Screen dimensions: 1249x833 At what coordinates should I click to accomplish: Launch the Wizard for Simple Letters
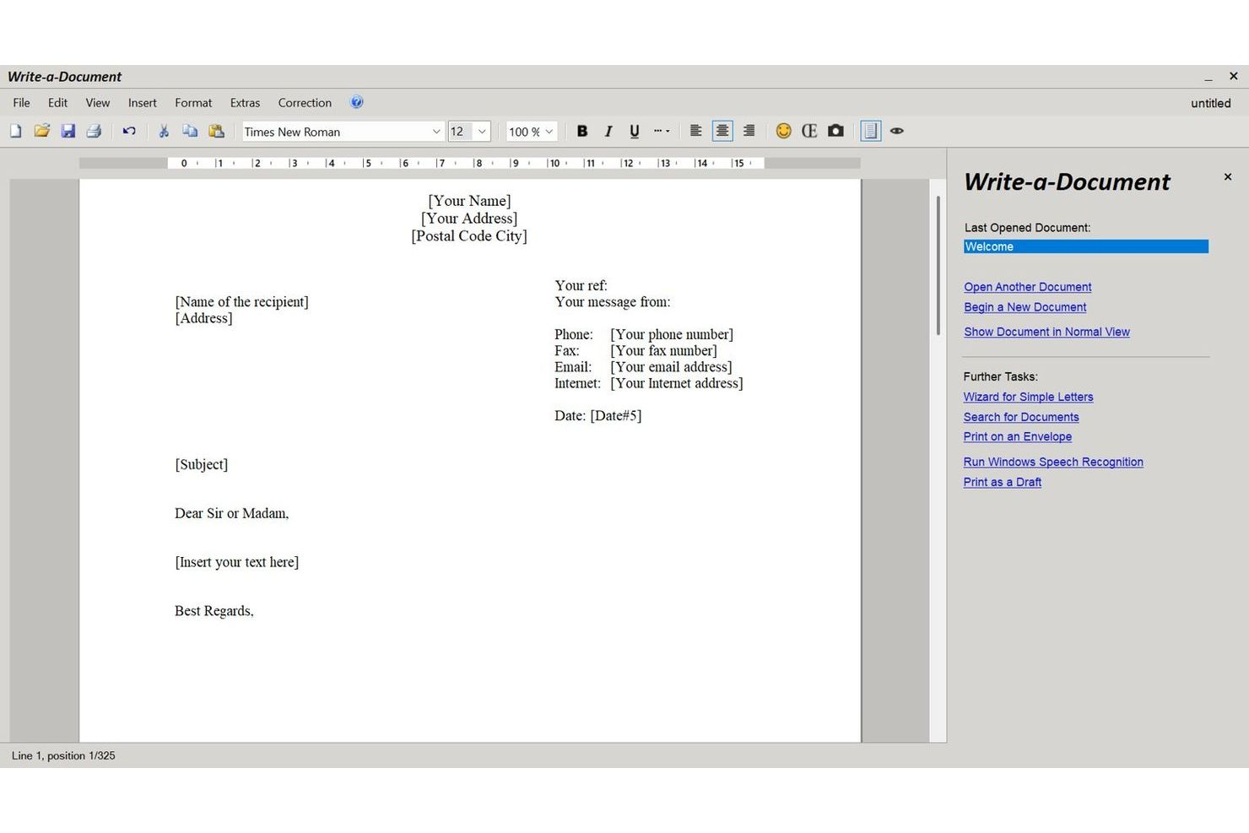pyautogui.click(x=1028, y=397)
